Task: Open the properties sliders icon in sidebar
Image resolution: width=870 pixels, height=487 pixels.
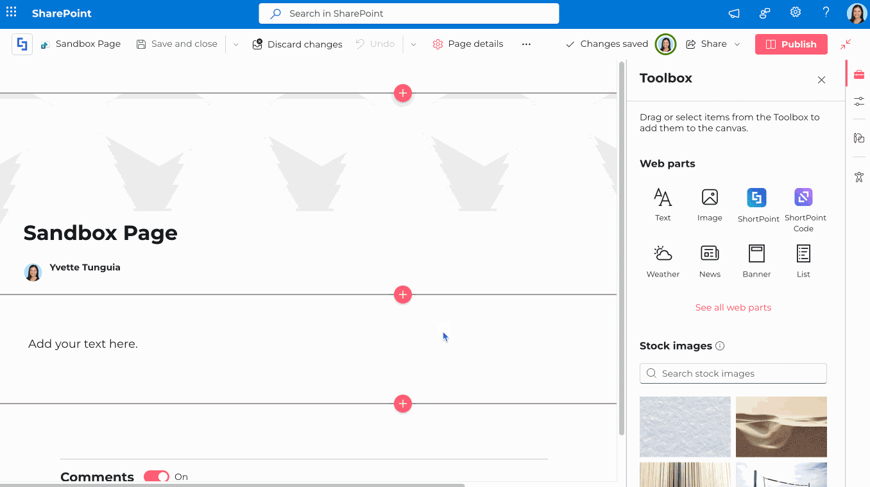Action: point(859,102)
